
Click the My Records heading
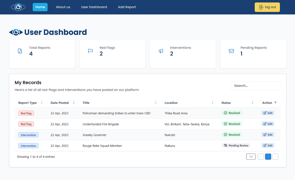pyautogui.click(x=28, y=82)
